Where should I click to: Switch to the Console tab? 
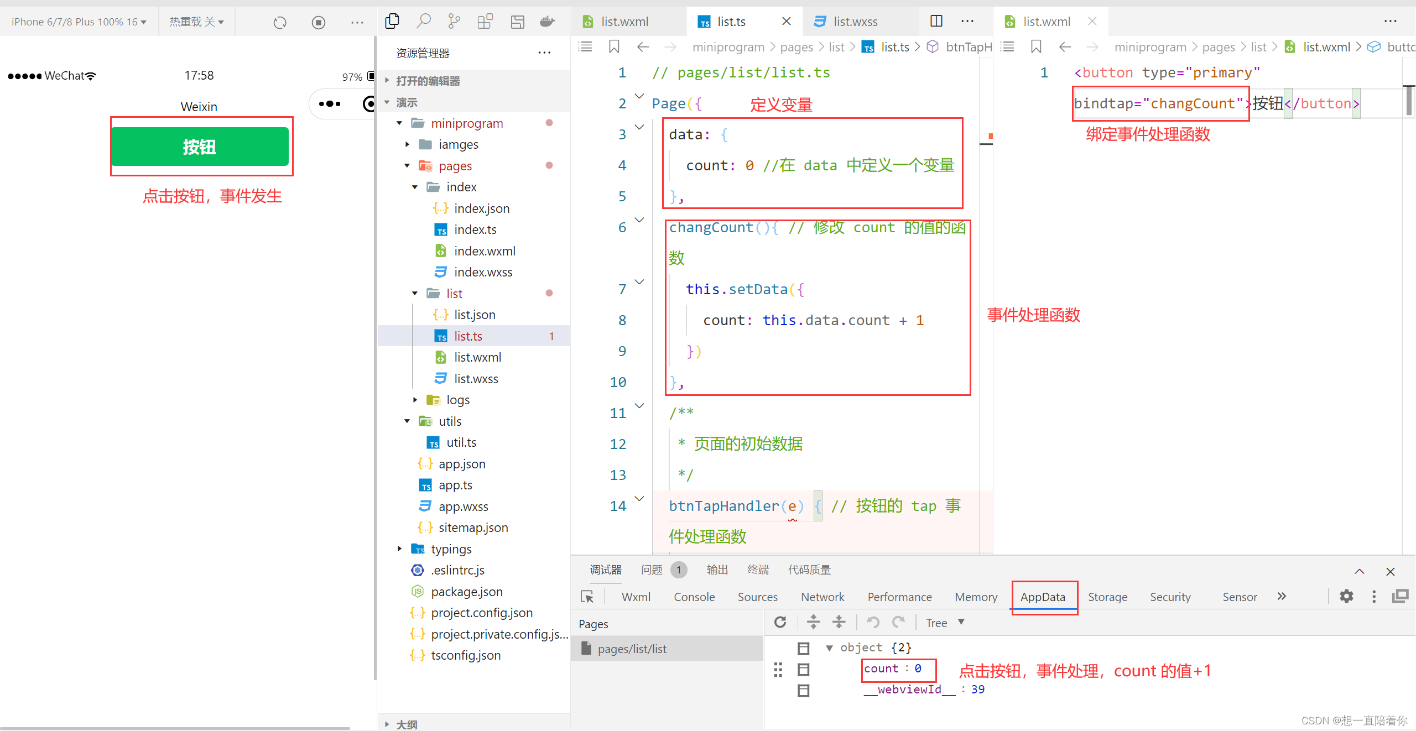694,597
